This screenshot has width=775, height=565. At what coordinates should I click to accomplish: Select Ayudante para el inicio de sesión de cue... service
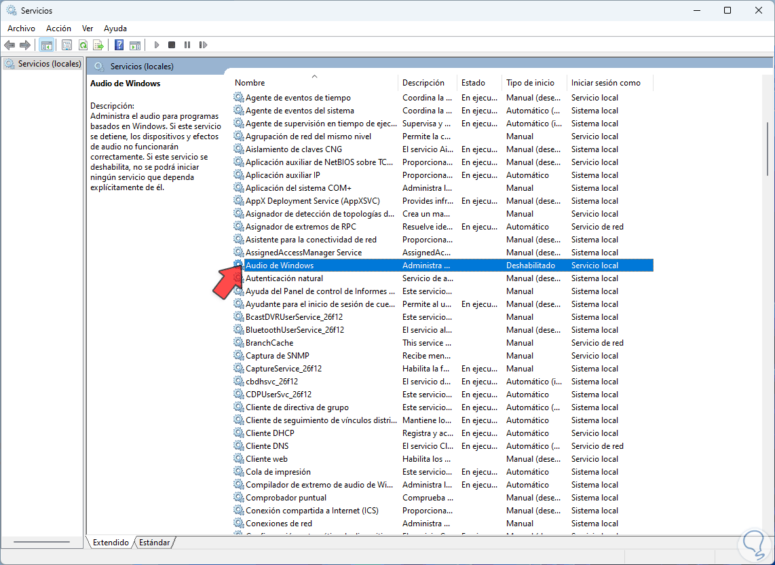coord(443,304)
